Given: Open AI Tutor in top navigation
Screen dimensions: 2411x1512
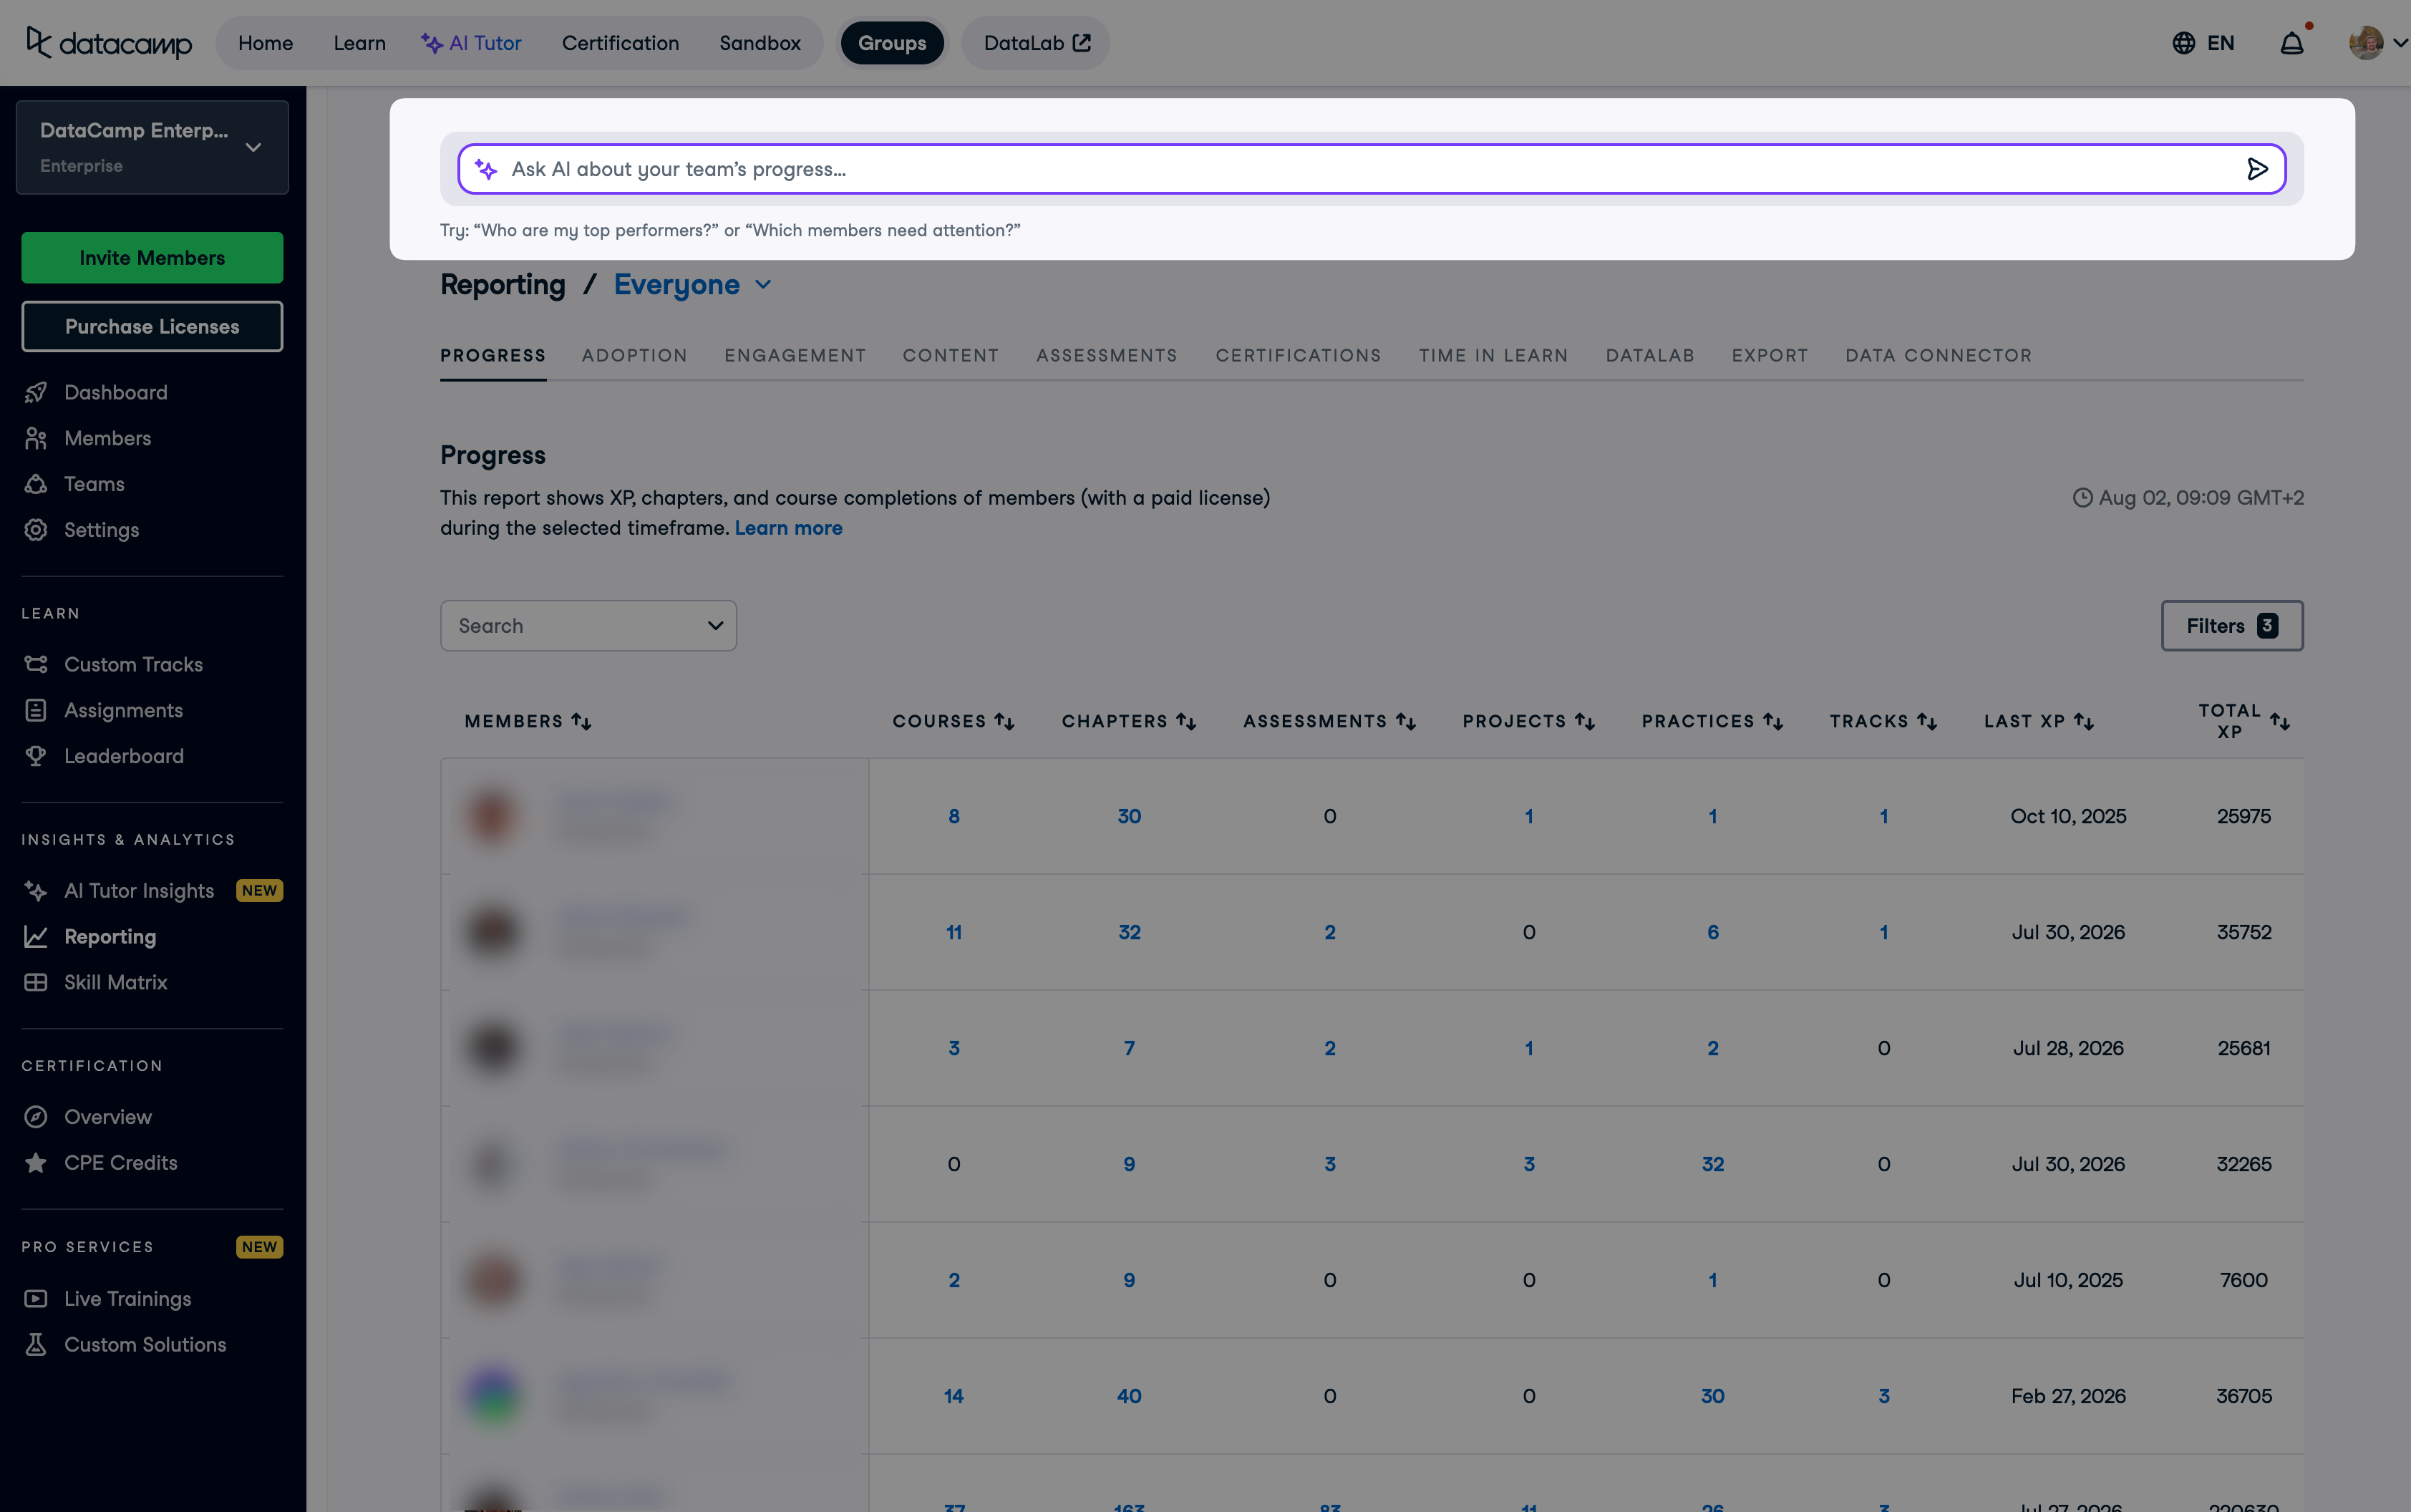Looking at the screenshot, I should tap(471, 43).
